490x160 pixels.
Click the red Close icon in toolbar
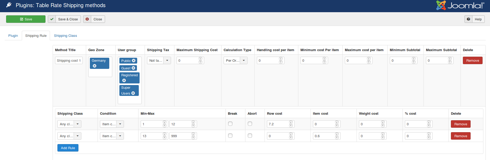[x=87, y=19]
